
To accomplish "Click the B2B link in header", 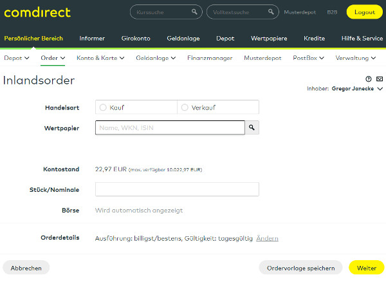I will click(332, 12).
